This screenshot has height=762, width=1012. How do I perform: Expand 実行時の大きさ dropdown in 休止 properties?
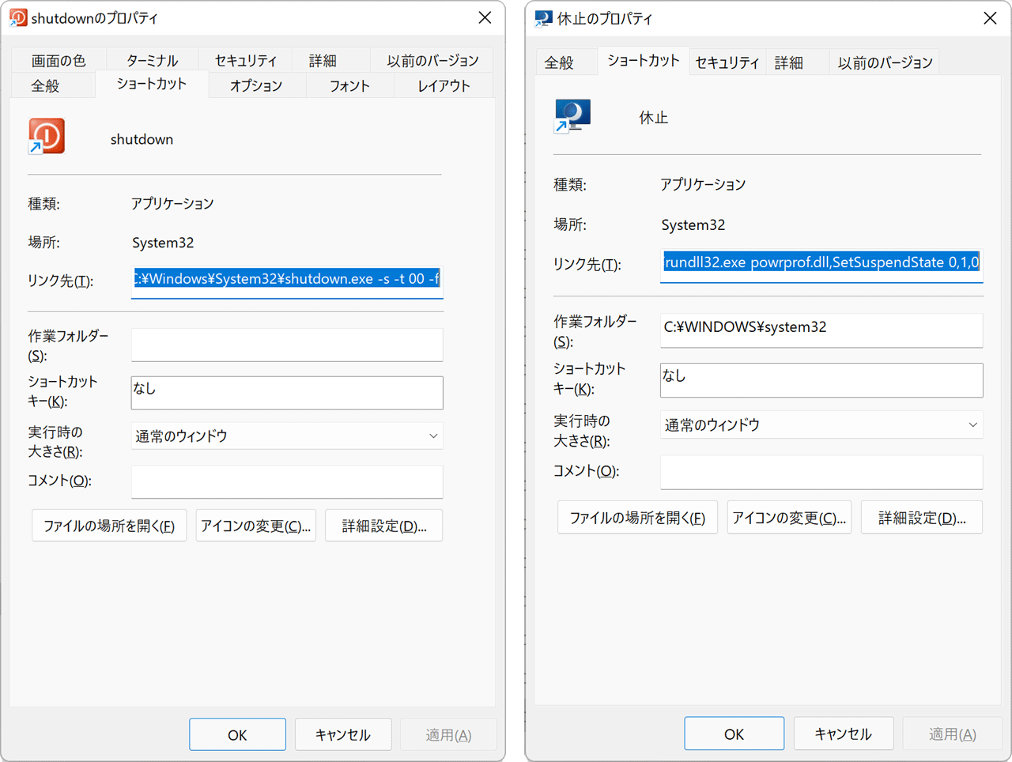(821, 424)
